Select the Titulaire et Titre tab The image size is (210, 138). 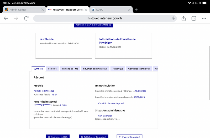coord(70,69)
